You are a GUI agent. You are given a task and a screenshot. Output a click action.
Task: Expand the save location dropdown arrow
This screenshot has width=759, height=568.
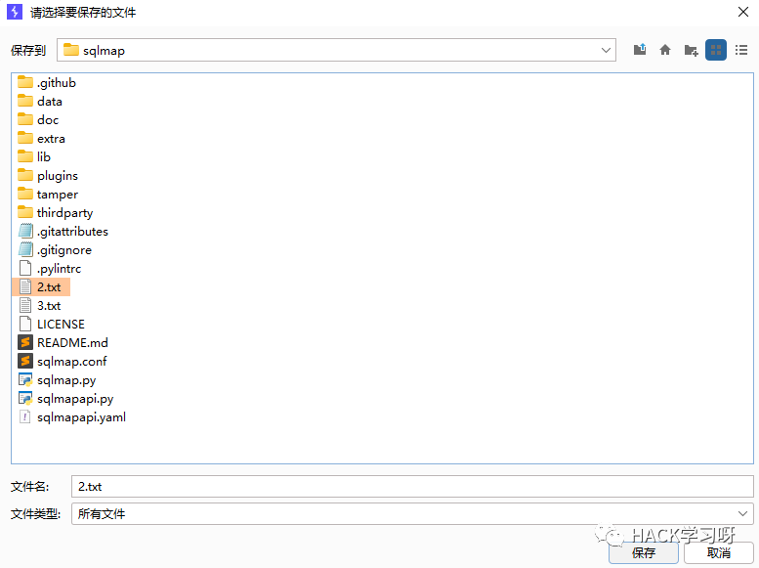coord(606,51)
